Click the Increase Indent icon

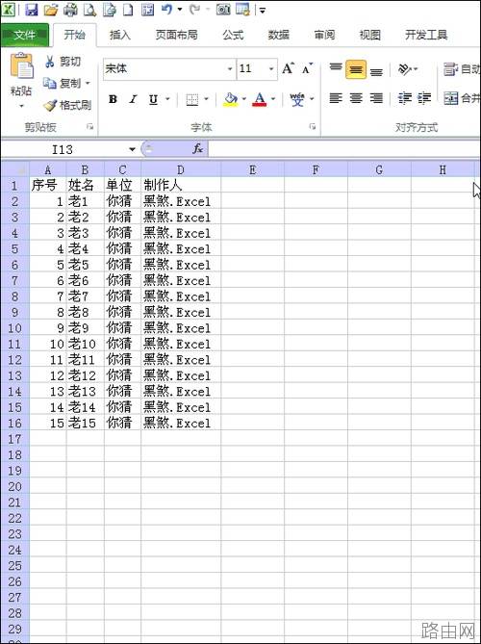424,98
